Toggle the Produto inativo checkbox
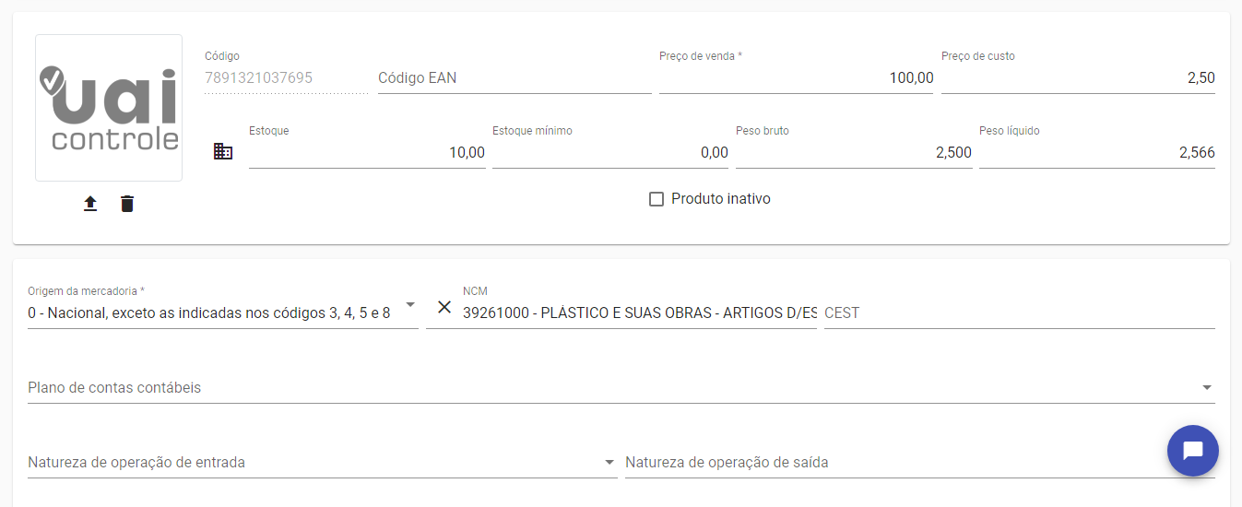Viewport: 1242px width, 507px height. tap(656, 199)
